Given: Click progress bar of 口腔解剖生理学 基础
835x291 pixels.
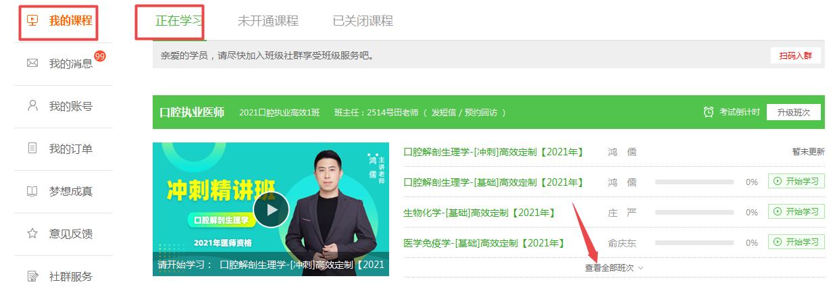Looking at the screenshot, I should click(694, 182).
